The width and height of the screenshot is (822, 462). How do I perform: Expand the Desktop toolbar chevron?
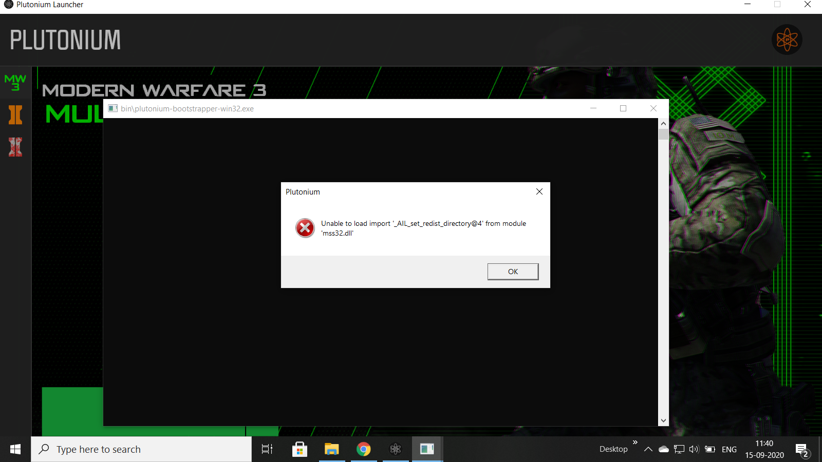point(635,442)
